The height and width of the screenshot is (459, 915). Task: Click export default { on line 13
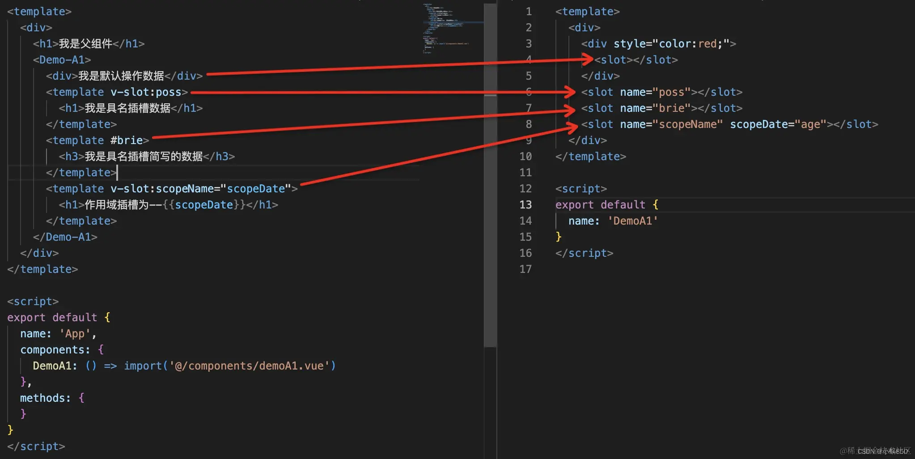(x=607, y=204)
